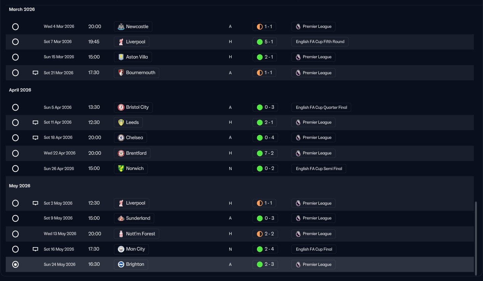Screen dimensions: 483x281
Task: Open the Man City 2 - 4 scoreline
Action: click(265, 249)
